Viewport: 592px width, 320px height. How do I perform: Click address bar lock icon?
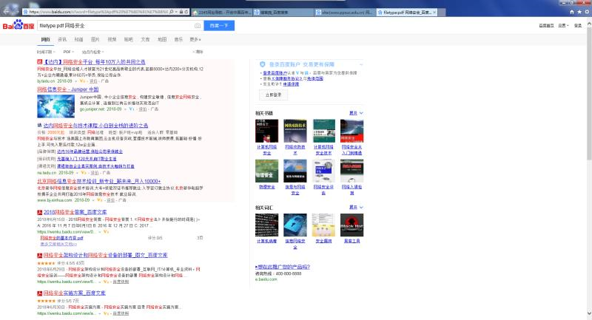pyautogui.click(x=181, y=12)
